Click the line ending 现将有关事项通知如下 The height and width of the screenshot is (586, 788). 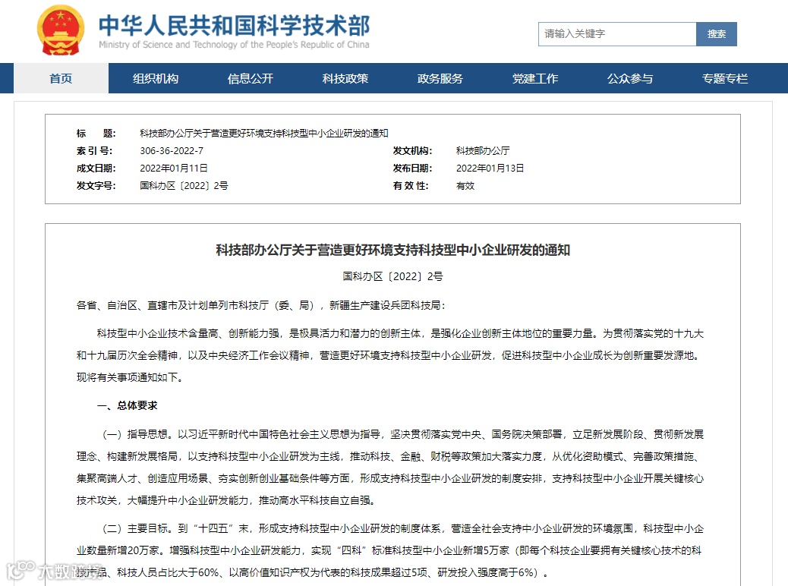pos(130,377)
